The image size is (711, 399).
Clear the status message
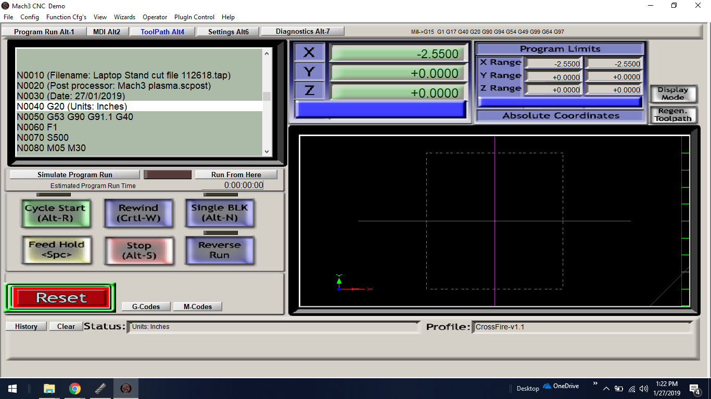(x=66, y=326)
